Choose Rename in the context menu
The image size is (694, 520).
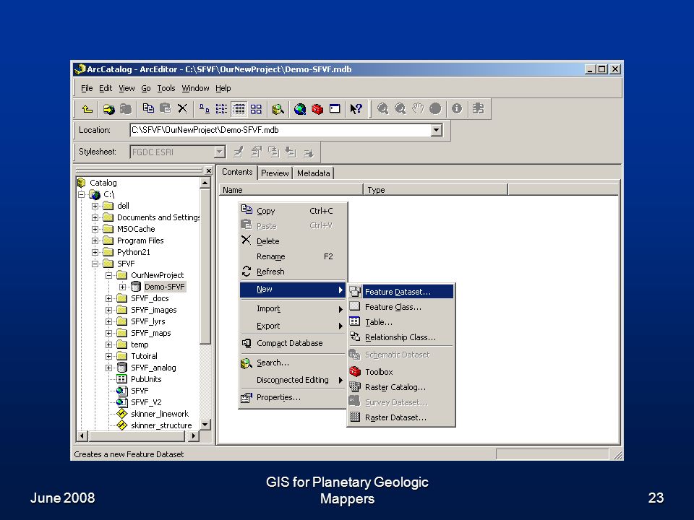[293, 256]
